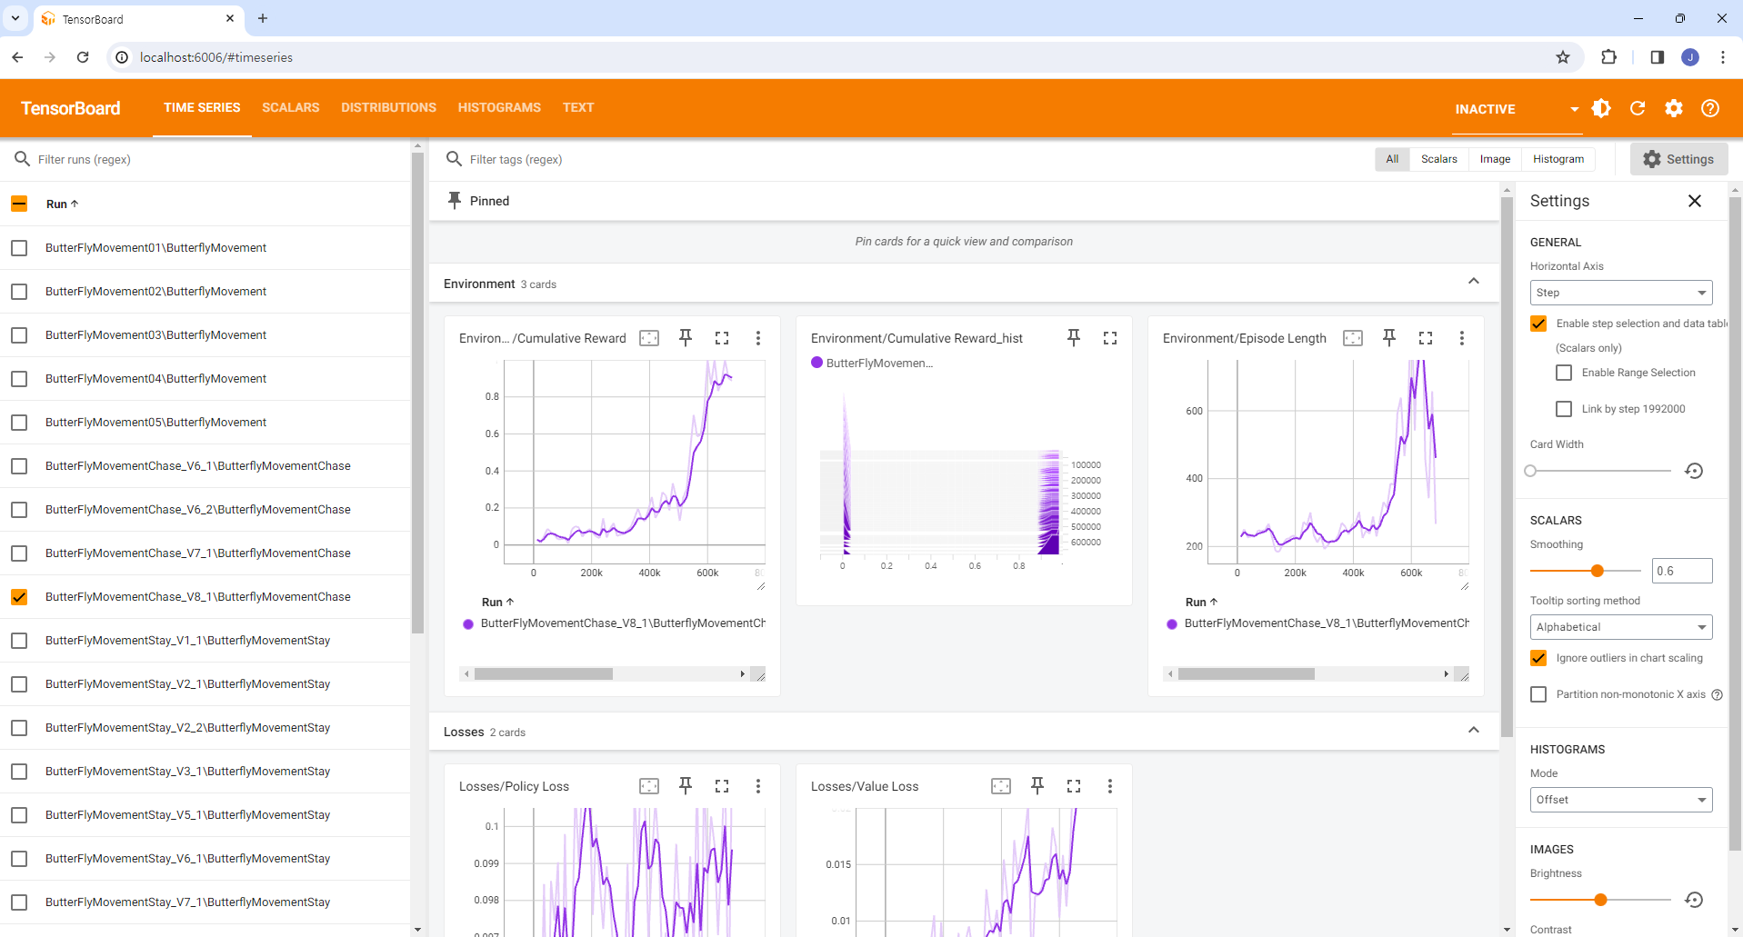This screenshot has height=937, width=1743.
Task: Enable run ButterFlyMovementChase_V6_1
Action: [x=19, y=466]
